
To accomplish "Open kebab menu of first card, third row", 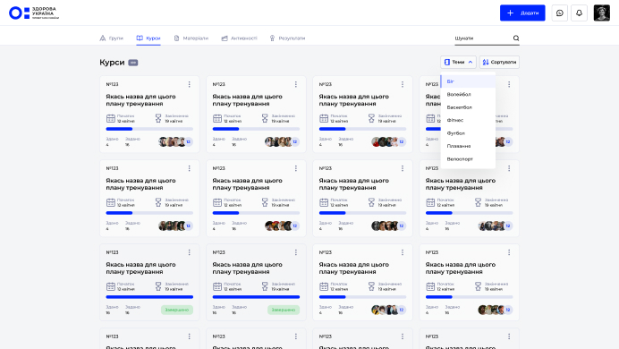I will (x=189, y=252).
